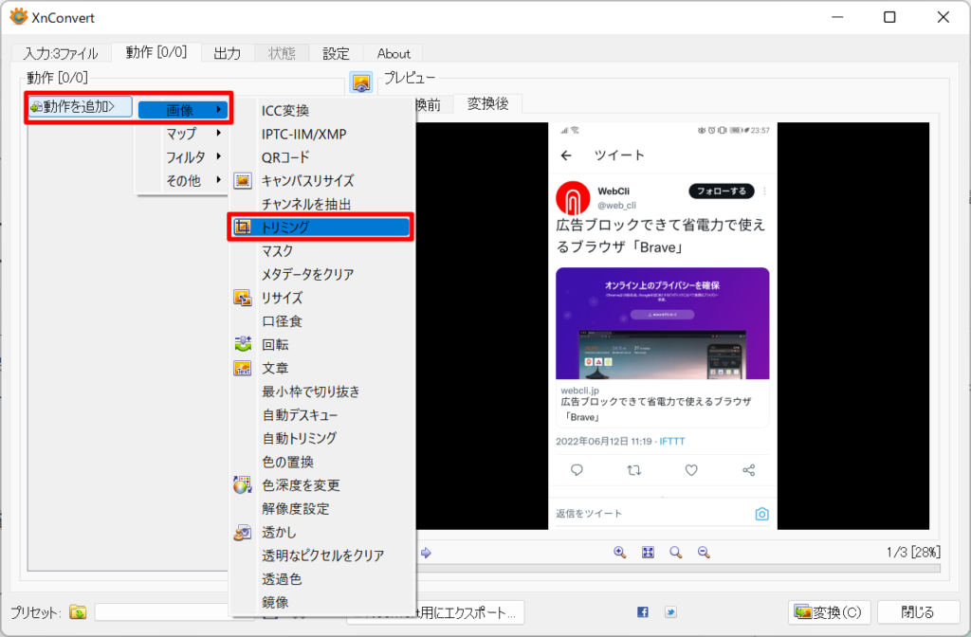
Task: Zoom out of the preview image
Action: point(704,552)
